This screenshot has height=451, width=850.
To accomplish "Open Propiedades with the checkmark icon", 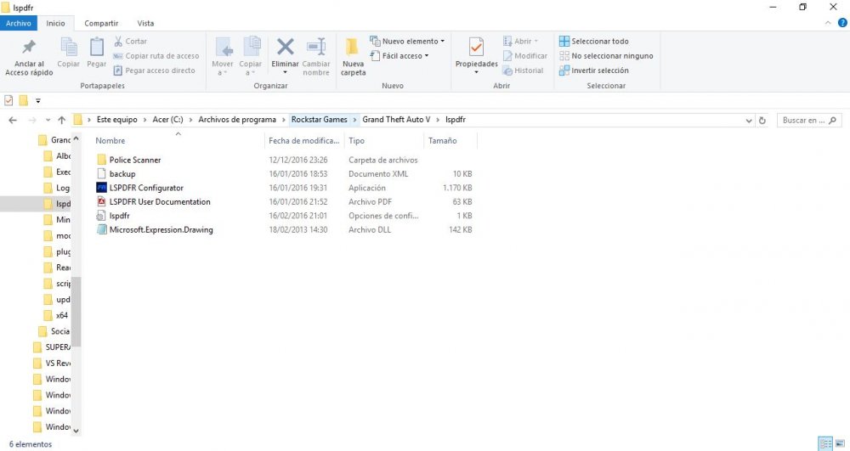I will 476,48.
